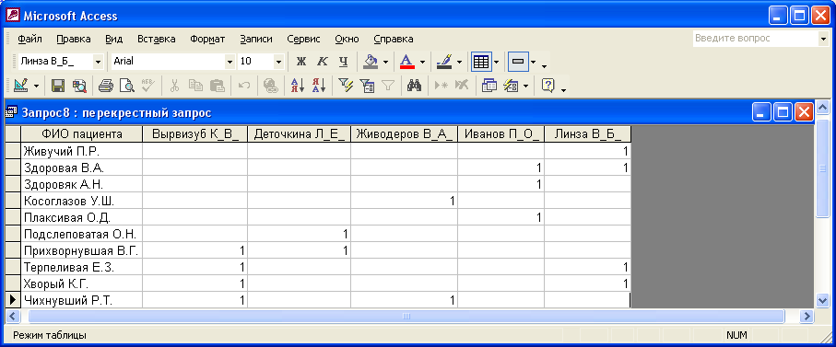Open the Special Effect dropdown arrow
This screenshot has width=836, height=347.
coord(533,63)
